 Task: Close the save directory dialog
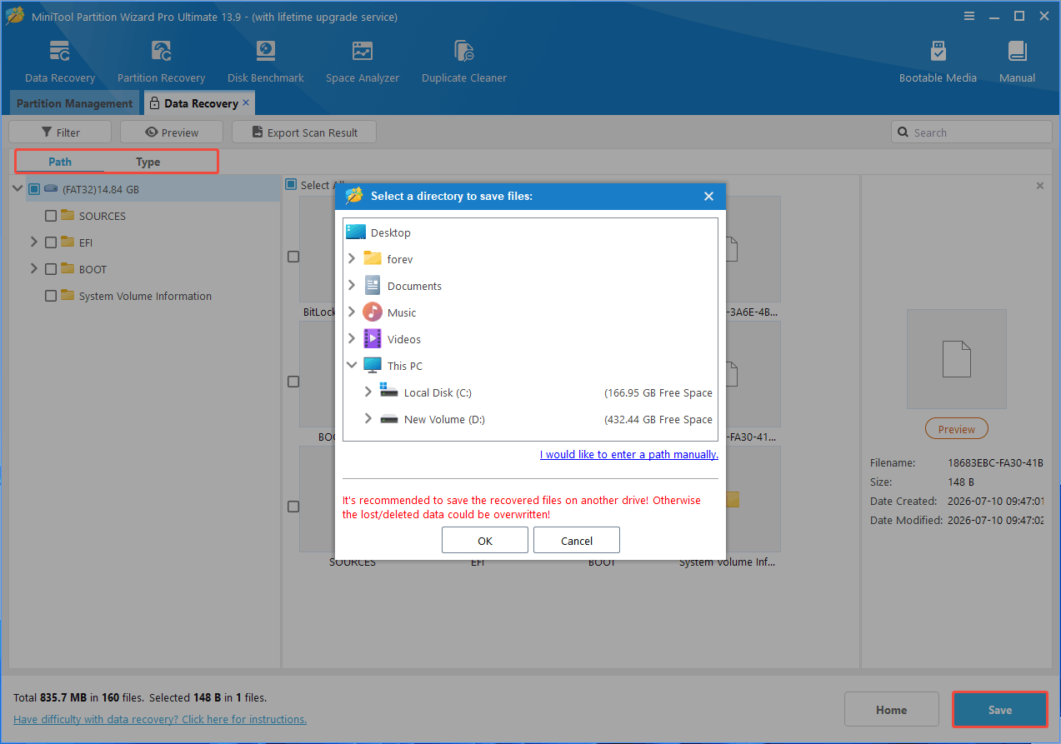(x=708, y=197)
